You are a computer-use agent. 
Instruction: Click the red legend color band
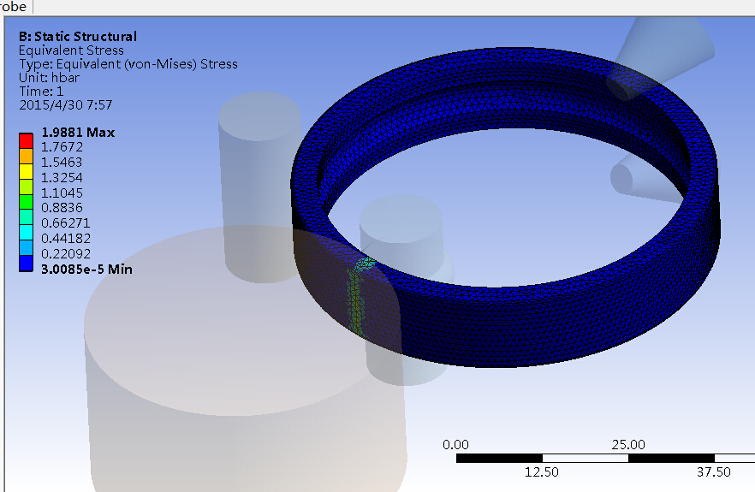click(x=26, y=141)
